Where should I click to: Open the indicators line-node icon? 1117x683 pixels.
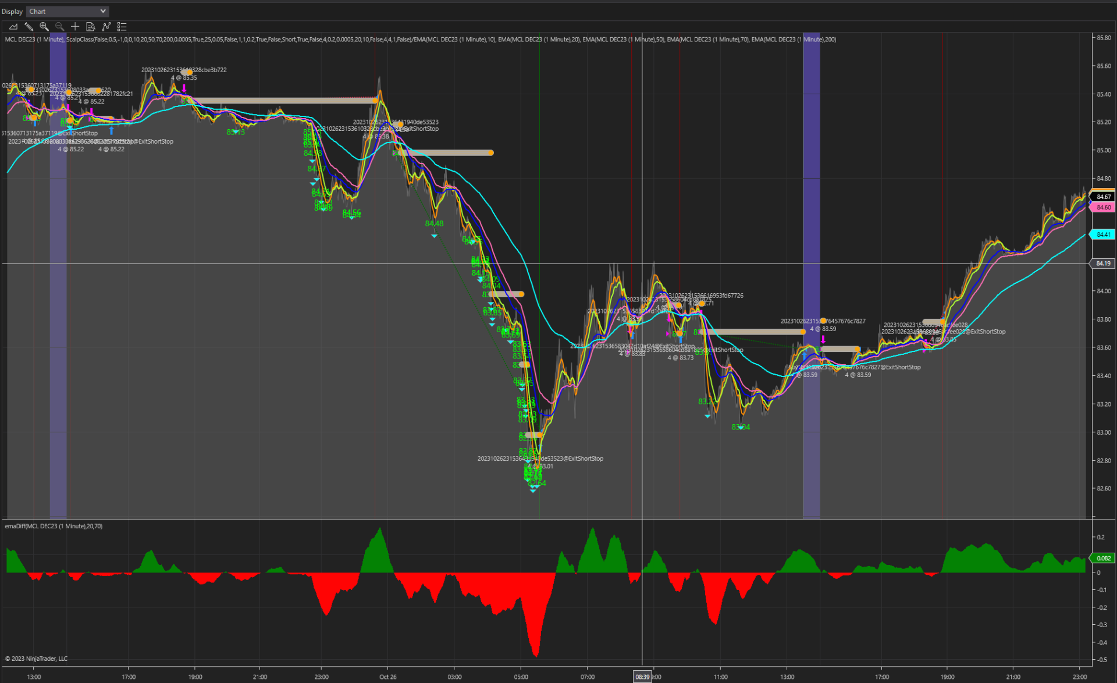point(106,27)
